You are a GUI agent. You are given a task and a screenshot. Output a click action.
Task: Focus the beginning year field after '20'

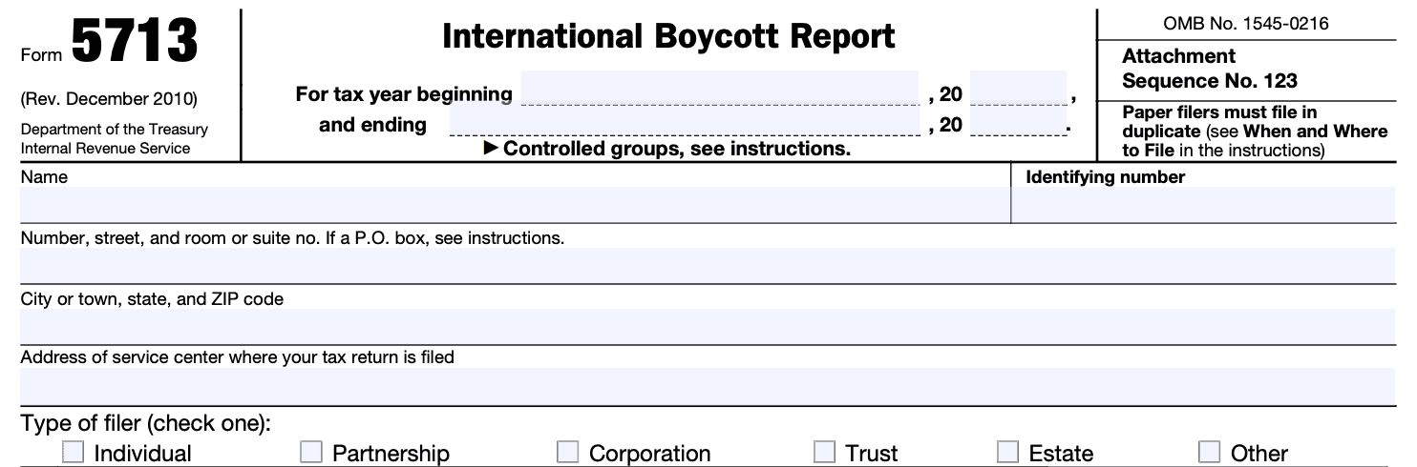pos(1018,88)
